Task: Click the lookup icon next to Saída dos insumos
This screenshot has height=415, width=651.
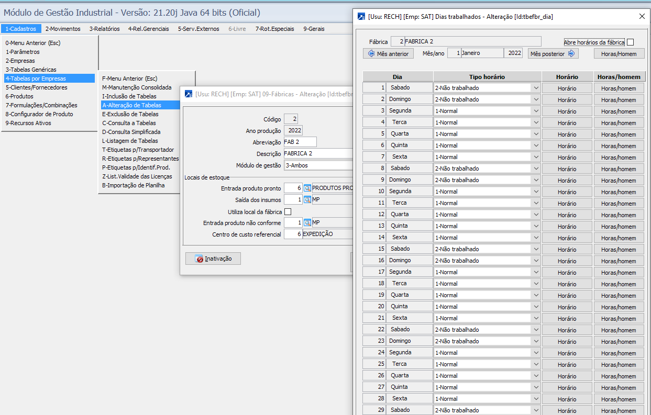Action: 307,200
